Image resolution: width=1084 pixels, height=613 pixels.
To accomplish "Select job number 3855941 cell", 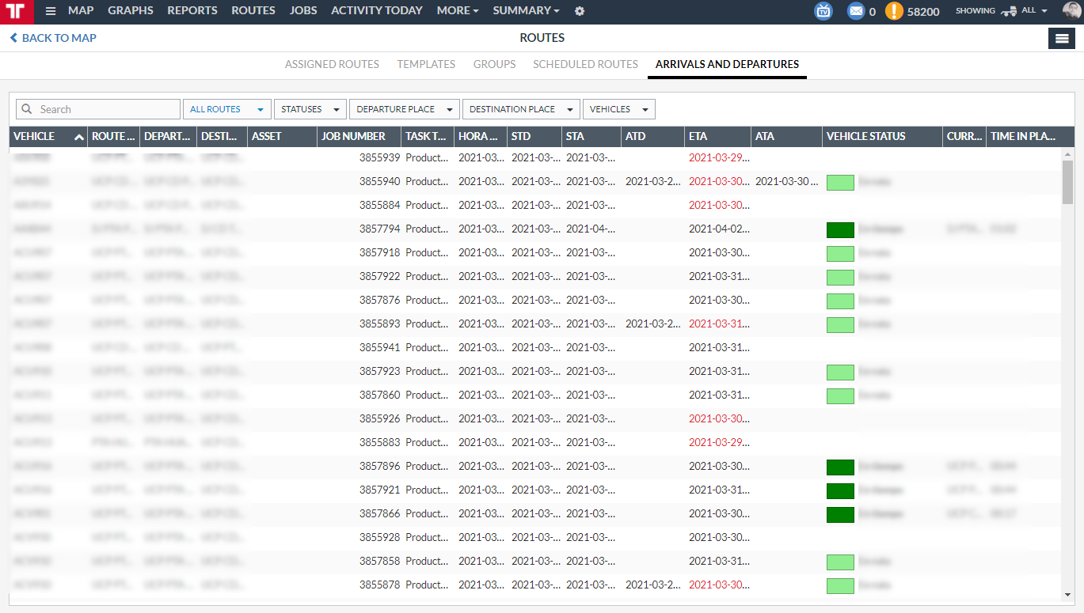I will (379, 347).
